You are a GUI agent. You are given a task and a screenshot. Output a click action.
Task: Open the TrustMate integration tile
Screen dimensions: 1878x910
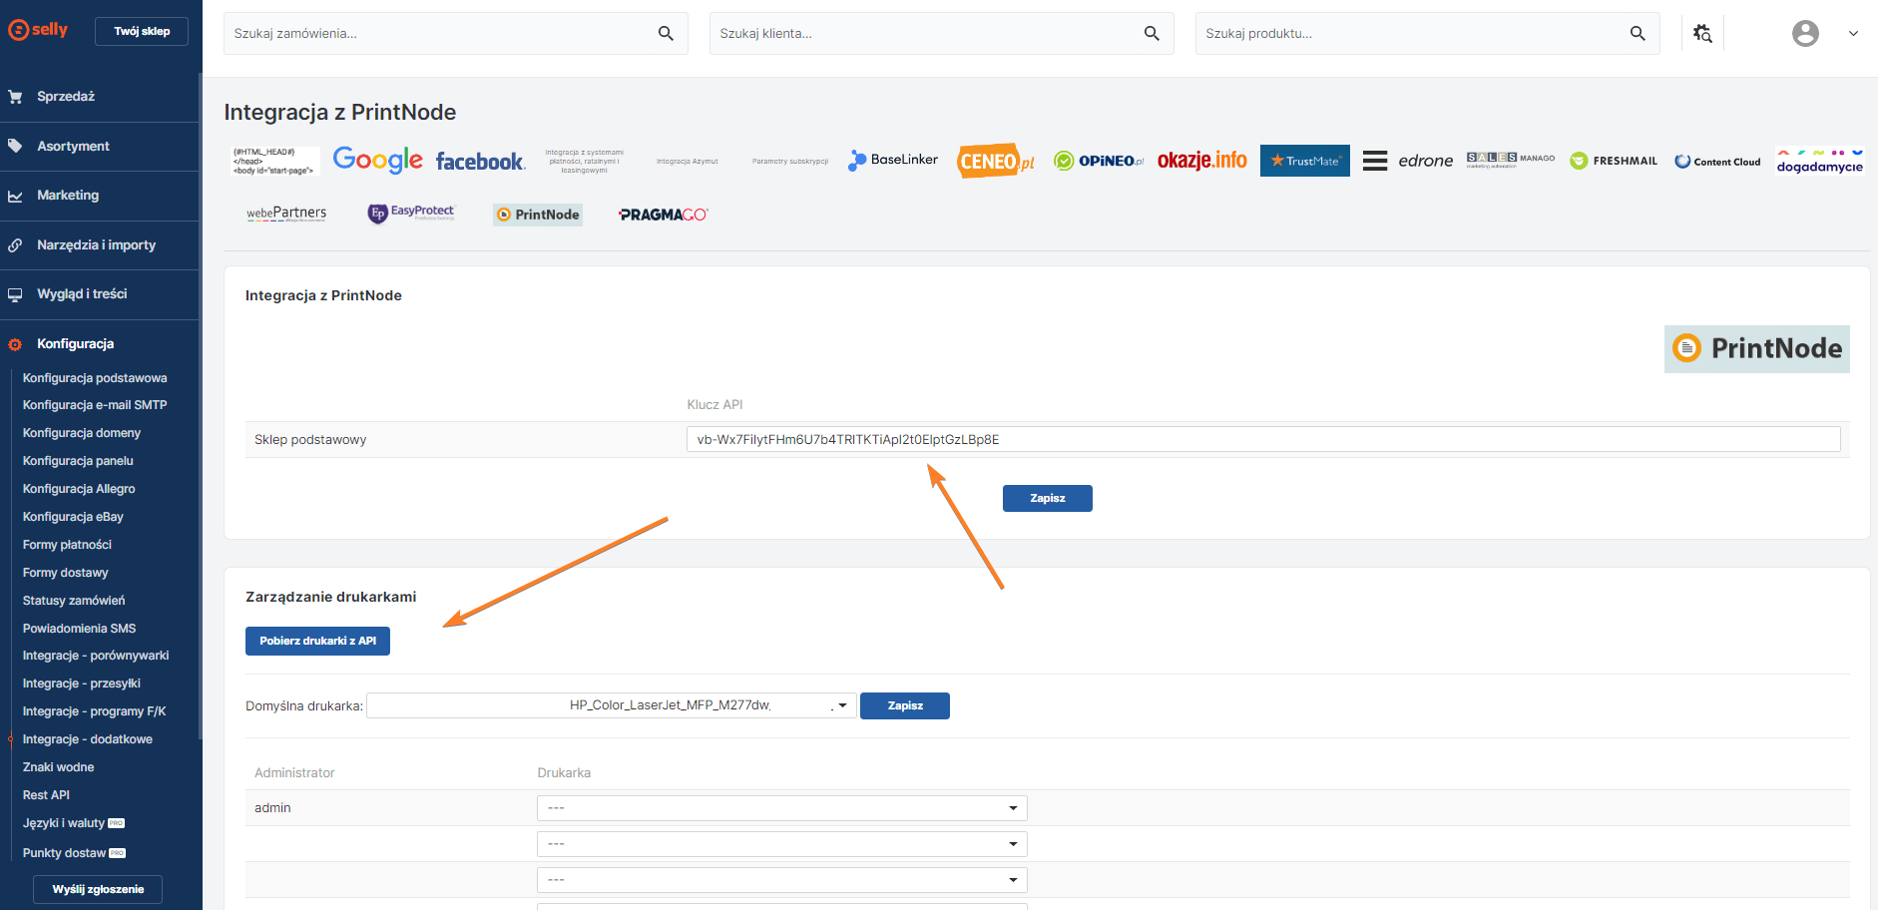point(1304,161)
